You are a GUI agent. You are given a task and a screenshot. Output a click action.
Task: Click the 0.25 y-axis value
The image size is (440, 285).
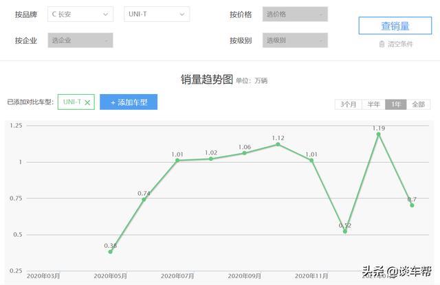[16, 271]
